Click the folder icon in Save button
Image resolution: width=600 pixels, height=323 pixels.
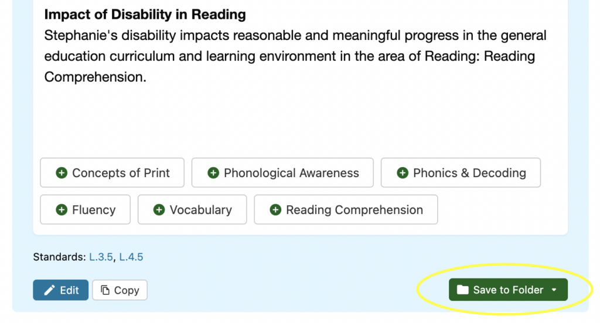[463, 290]
